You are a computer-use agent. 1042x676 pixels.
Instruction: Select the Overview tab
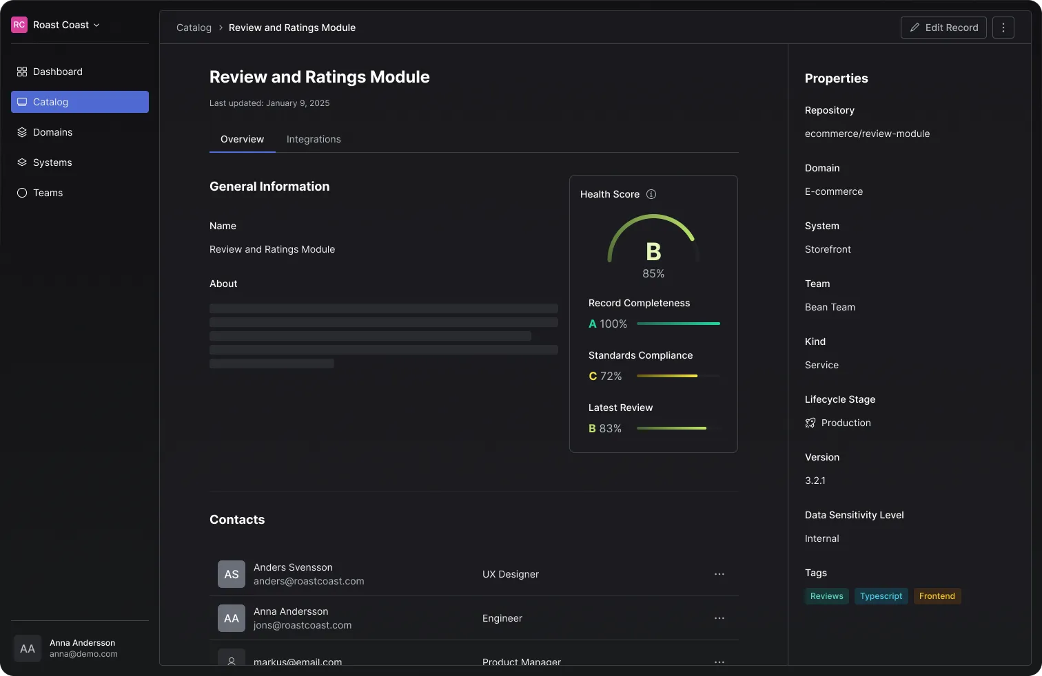242,139
